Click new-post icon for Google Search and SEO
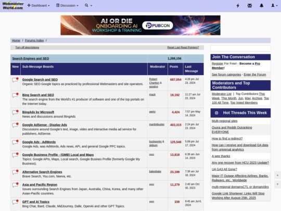 (x=16, y=80)
